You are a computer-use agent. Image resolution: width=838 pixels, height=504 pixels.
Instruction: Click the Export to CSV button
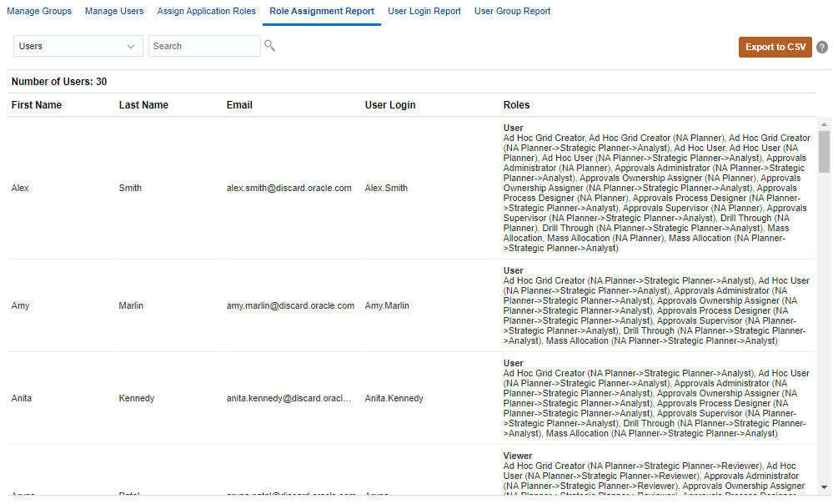click(x=775, y=47)
